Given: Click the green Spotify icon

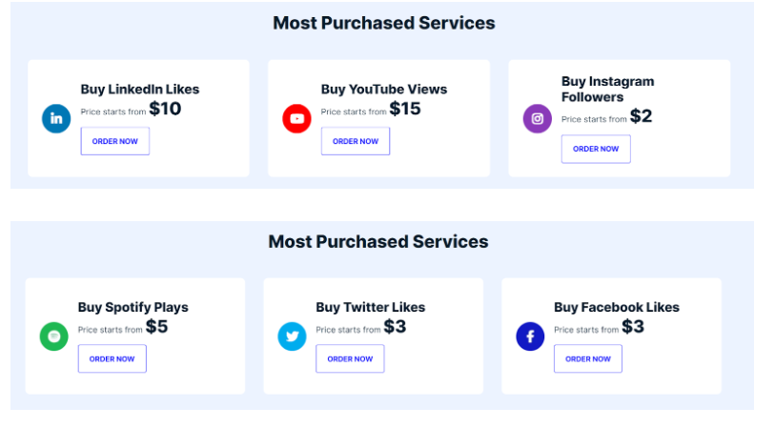Looking at the screenshot, I should click(54, 336).
